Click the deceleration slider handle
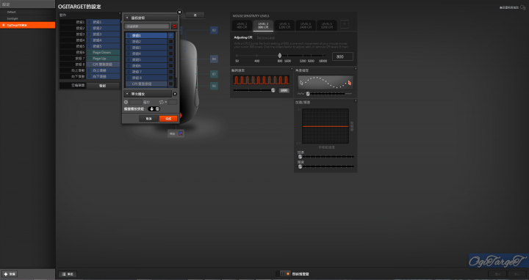This screenshot has height=280, width=529. click(300, 166)
